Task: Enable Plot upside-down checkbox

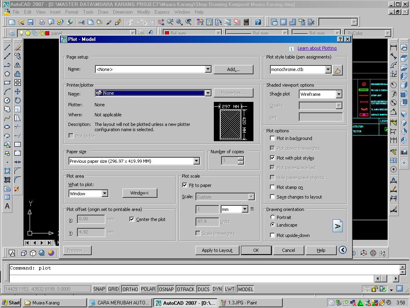Action: coord(272,235)
